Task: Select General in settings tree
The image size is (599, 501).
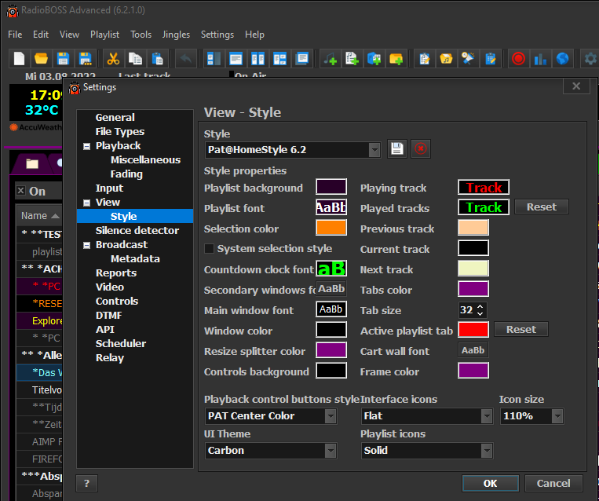Action: tap(115, 117)
